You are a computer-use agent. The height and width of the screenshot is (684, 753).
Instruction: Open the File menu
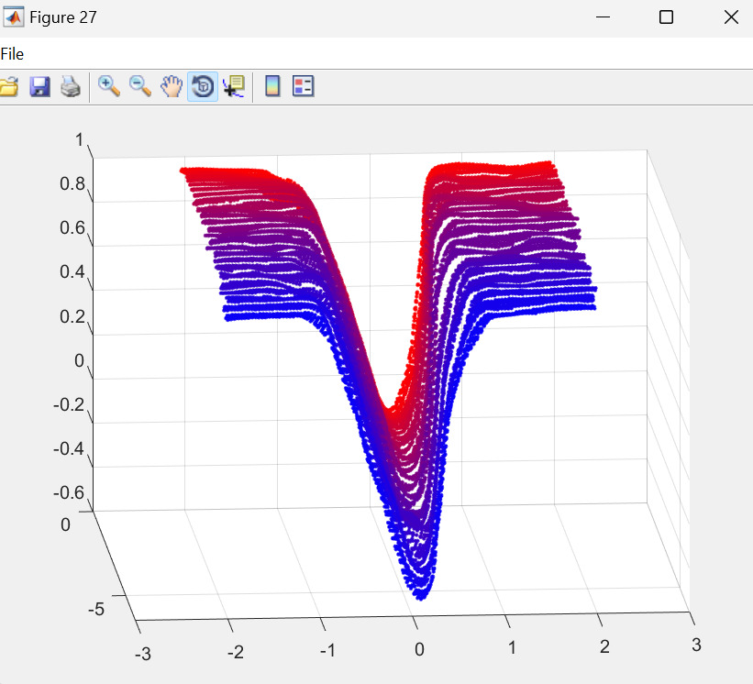click(x=12, y=54)
